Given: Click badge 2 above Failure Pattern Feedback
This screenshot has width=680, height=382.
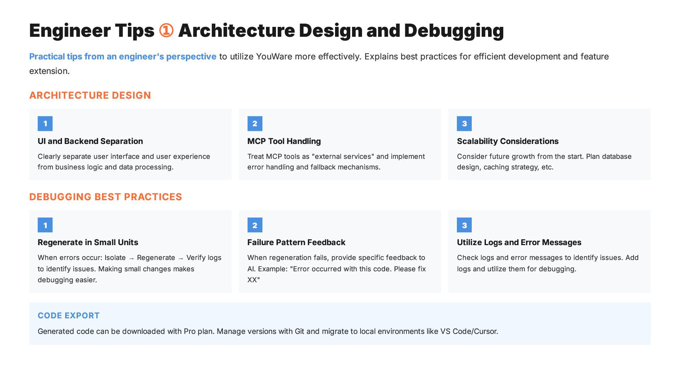Looking at the screenshot, I should [255, 225].
